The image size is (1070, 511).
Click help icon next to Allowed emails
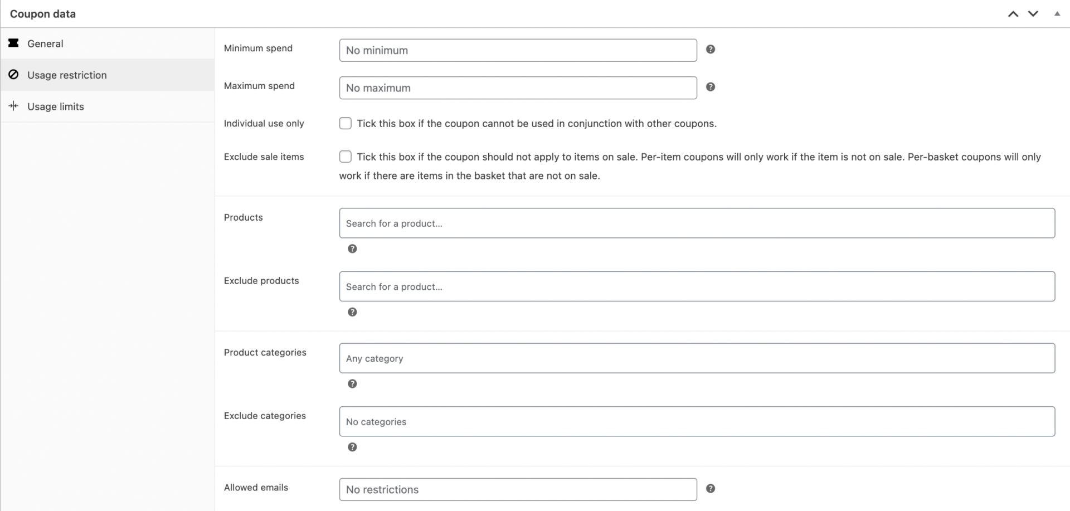click(710, 489)
